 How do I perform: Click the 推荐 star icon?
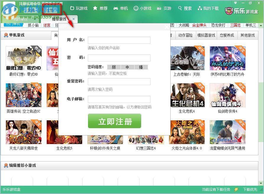tap(95, 9)
